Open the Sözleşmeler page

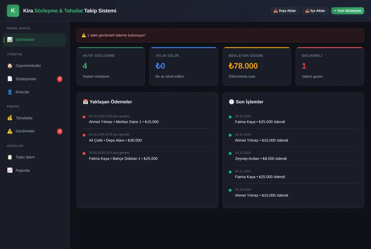tap(35, 79)
